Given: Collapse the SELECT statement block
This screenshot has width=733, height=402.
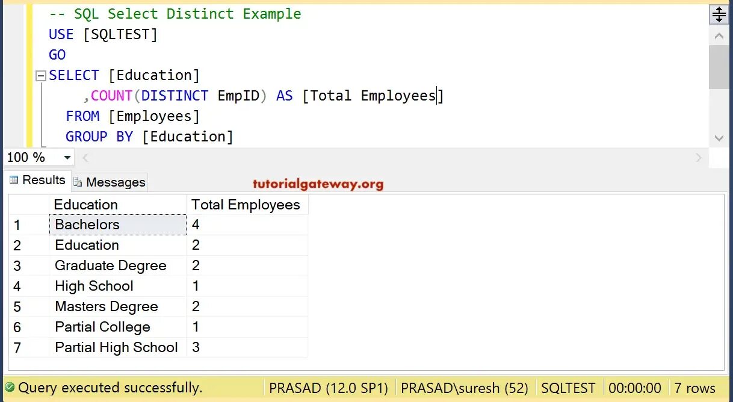Looking at the screenshot, I should pos(41,76).
